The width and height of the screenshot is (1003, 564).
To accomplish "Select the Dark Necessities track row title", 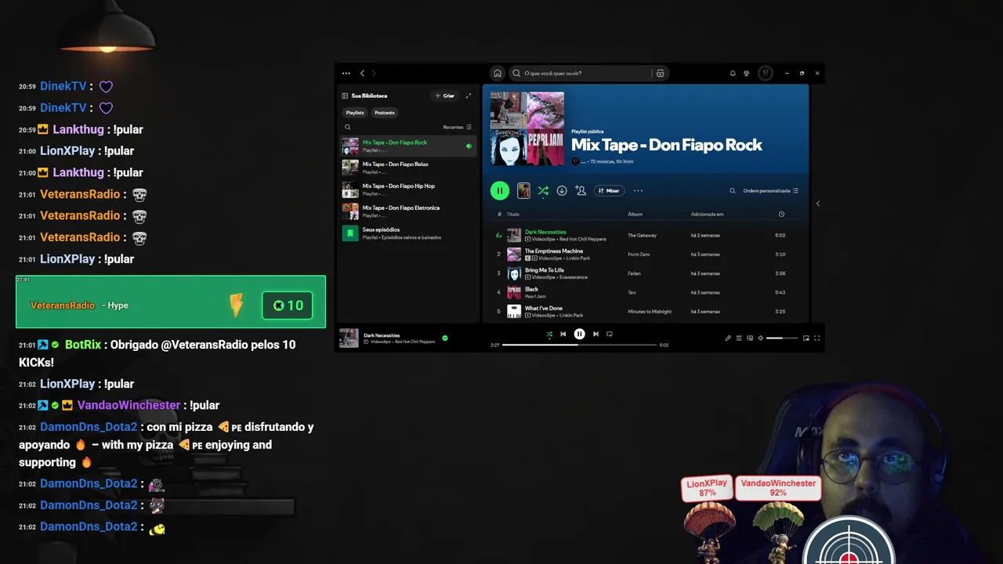I will pyautogui.click(x=545, y=232).
